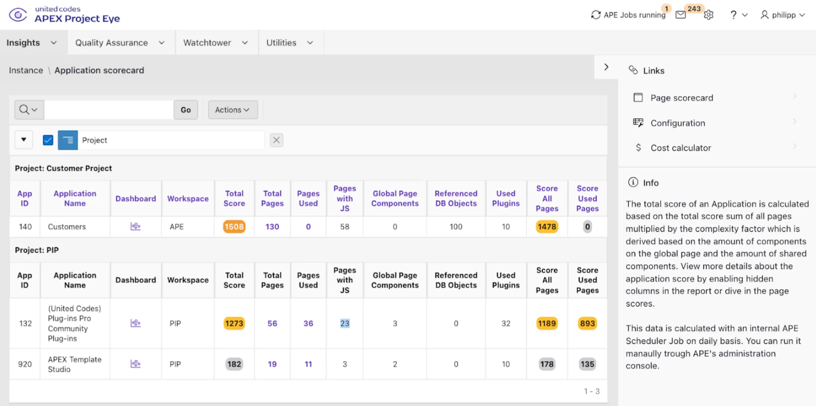Open the settings gear in the header
The height and width of the screenshot is (406, 816).
[708, 15]
